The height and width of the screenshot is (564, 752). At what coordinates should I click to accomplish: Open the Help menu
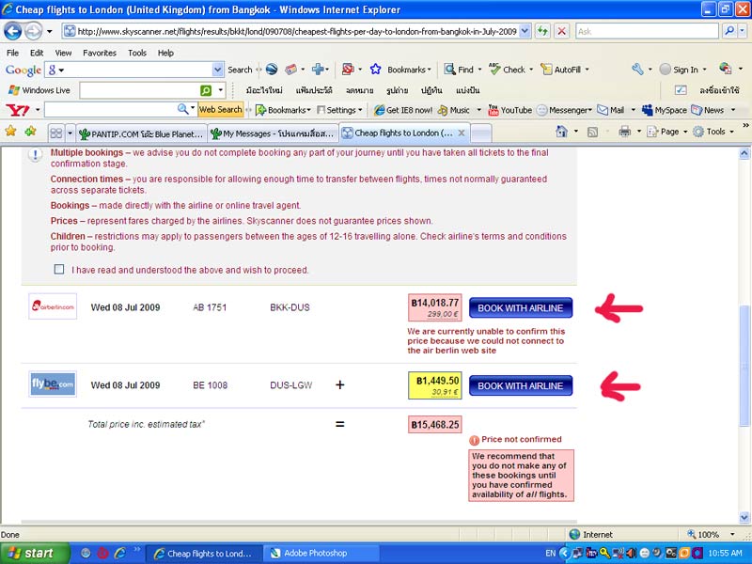(x=165, y=53)
